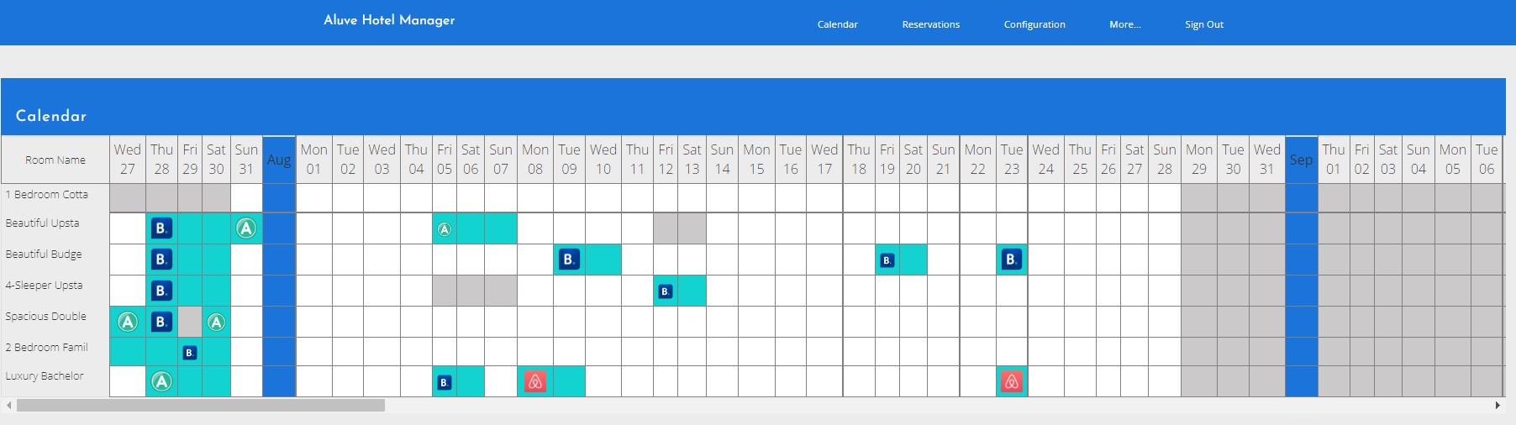The width and height of the screenshot is (1516, 425).
Task: Go to the Reservations page
Action: click(x=930, y=24)
